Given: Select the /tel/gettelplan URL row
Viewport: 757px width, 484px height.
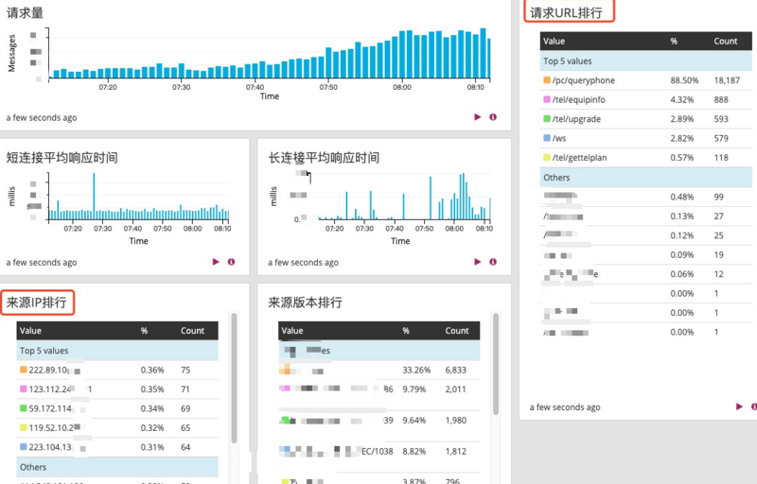Looking at the screenshot, I should (x=646, y=158).
